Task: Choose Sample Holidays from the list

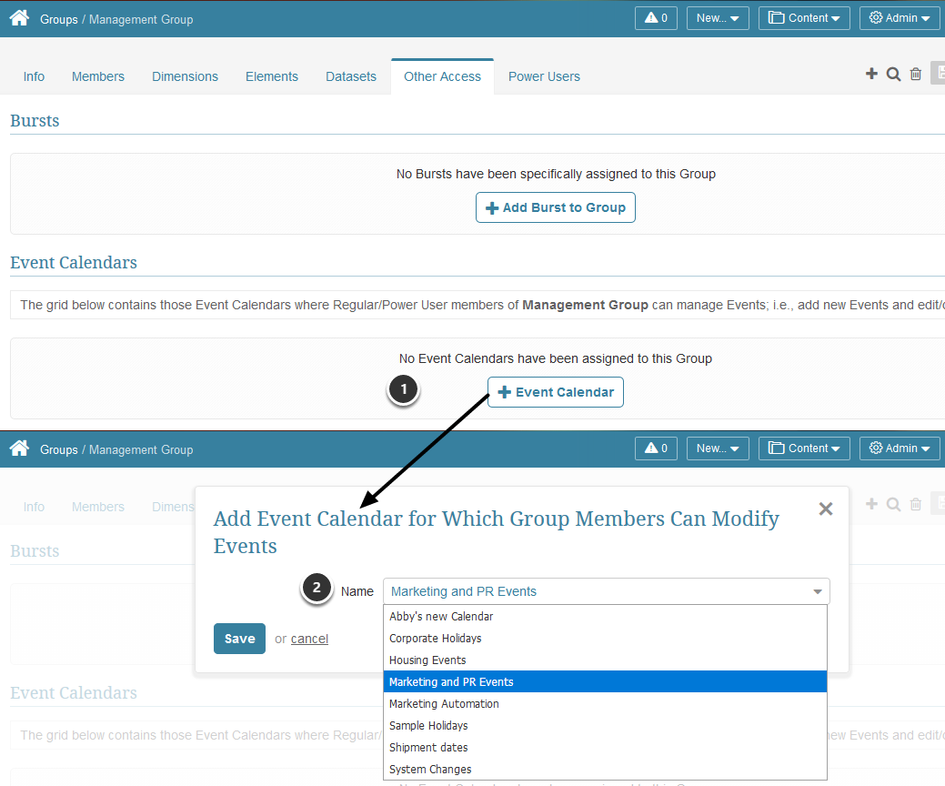Action: [x=605, y=725]
